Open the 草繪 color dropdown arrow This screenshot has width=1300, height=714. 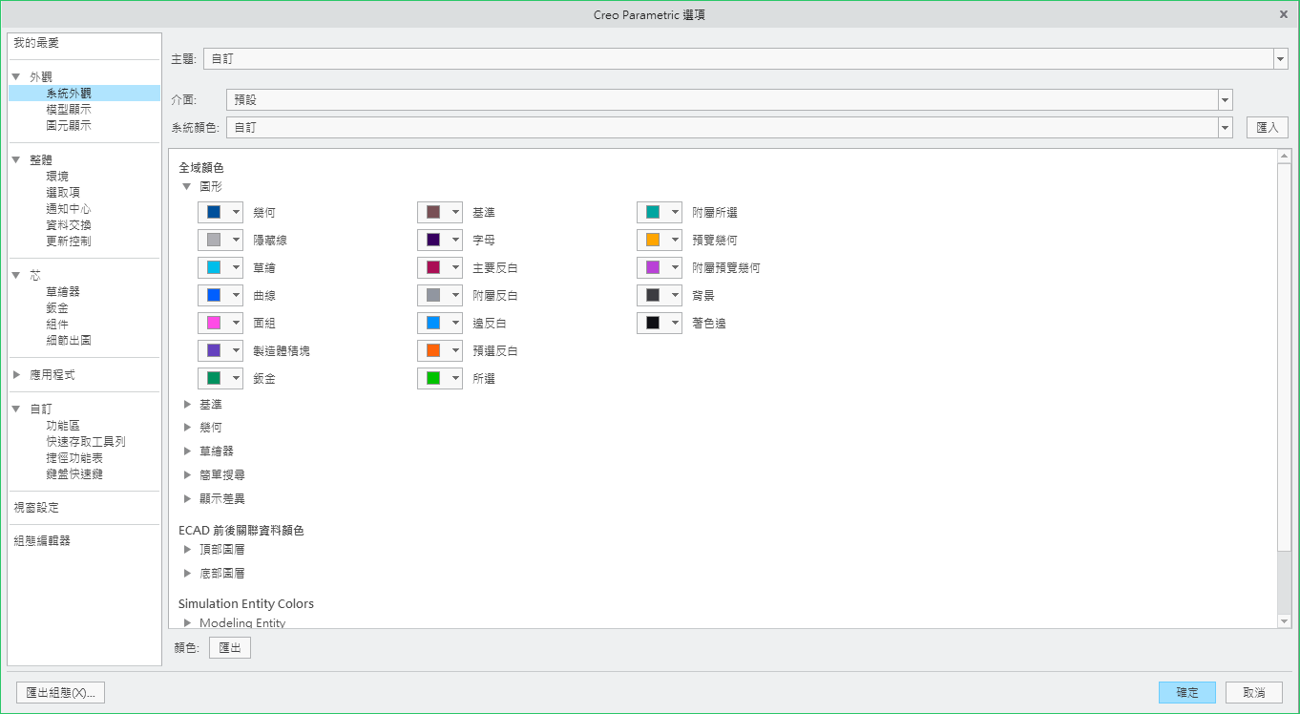(236, 268)
